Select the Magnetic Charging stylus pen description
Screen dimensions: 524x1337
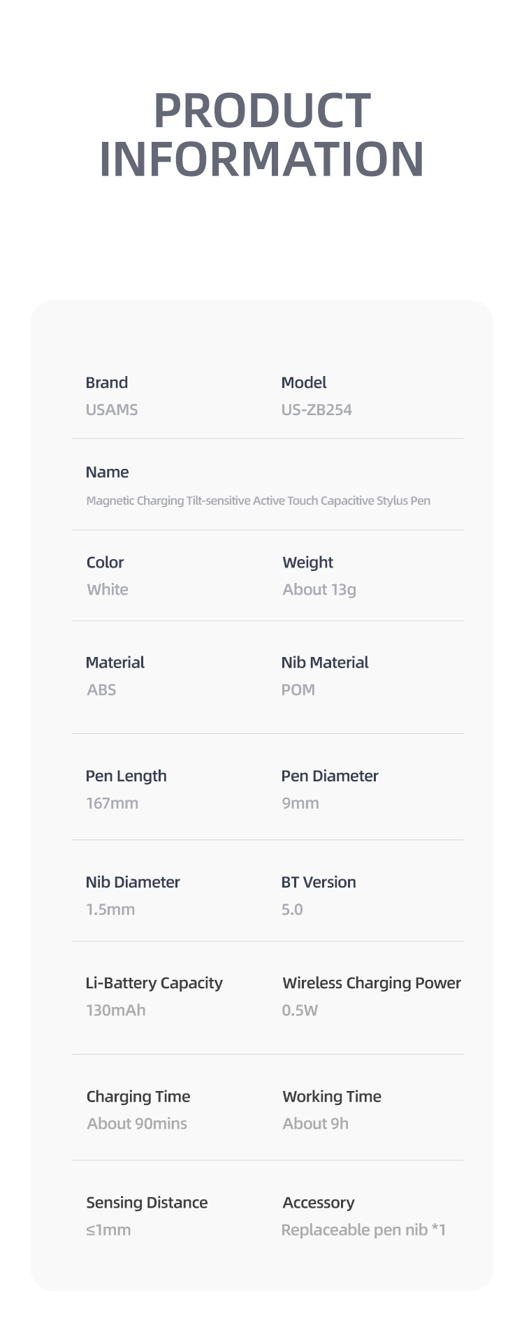(x=258, y=500)
